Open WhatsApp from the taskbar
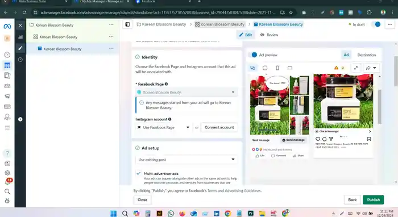The width and height of the screenshot is (398, 217). tap(171, 213)
